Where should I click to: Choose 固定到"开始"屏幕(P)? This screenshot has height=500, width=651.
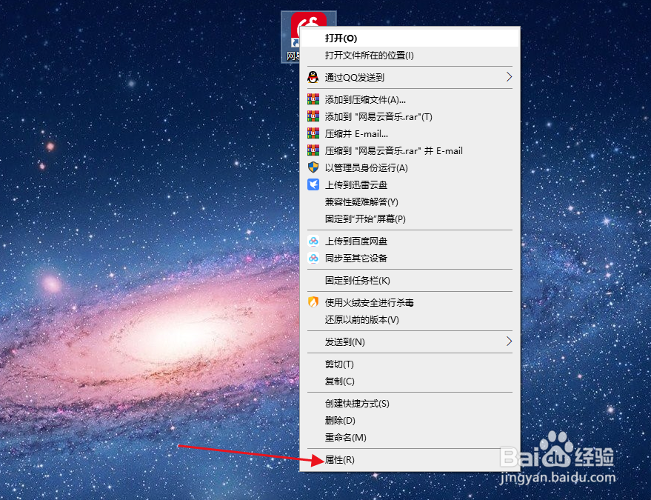pos(410,219)
